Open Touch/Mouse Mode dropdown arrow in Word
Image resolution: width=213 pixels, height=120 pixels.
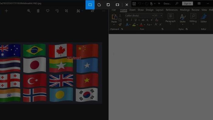(155, 4)
